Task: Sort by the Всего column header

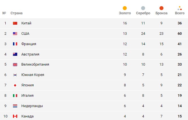Action: pos(180,13)
